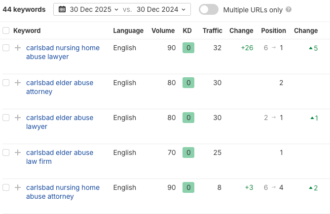Image resolution: width=330 pixels, height=214 pixels.
Task: Click plus icon for carlsbad elder abuse law firm
Action: 18,153
